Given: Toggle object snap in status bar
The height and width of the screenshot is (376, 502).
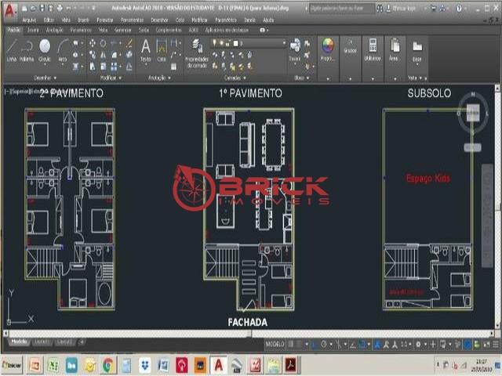Looking at the screenshot, I should (362, 345).
